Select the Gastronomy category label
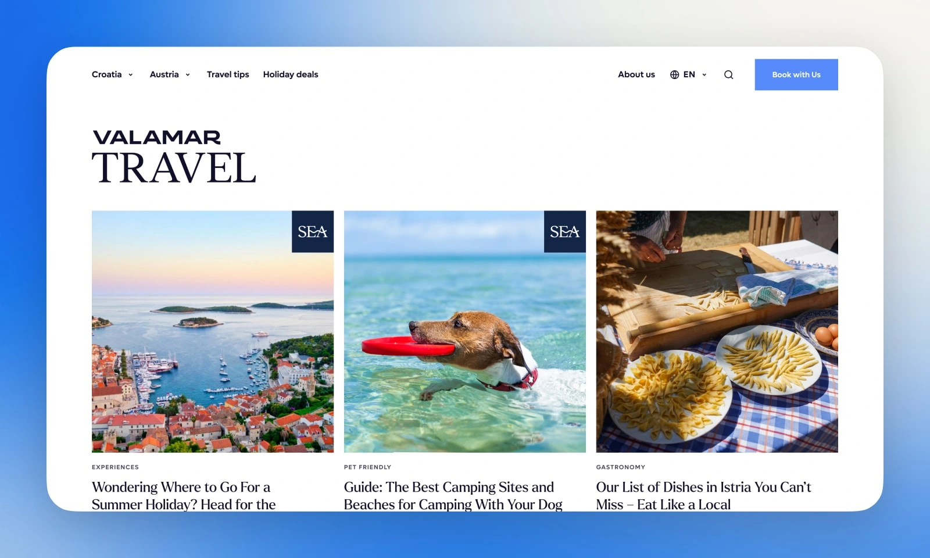This screenshot has width=930, height=558. [621, 467]
